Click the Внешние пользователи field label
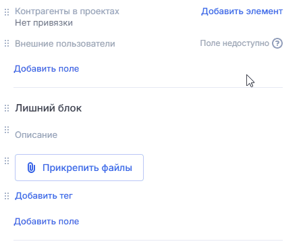 click(65, 43)
